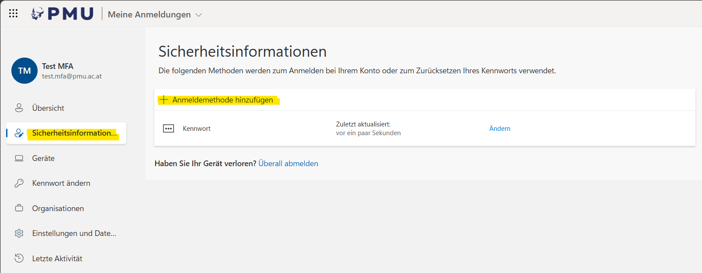The image size is (702, 273).
Task: Click the plus icon to add method
Action: (163, 100)
